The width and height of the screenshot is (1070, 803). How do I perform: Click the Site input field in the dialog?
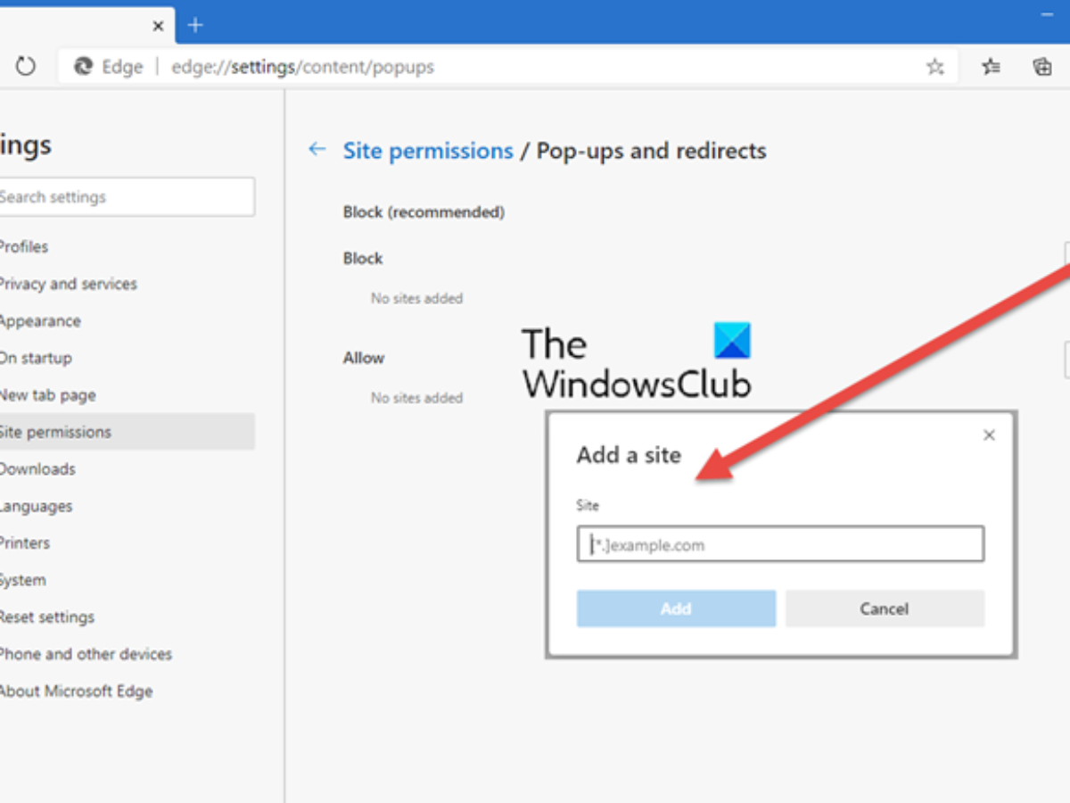pos(780,544)
